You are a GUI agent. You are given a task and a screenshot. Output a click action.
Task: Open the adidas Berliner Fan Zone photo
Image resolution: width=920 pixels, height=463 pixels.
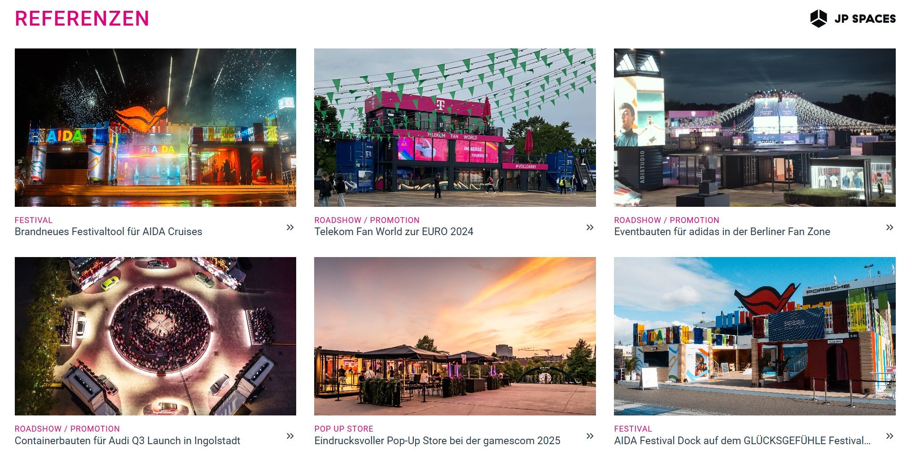coord(755,127)
